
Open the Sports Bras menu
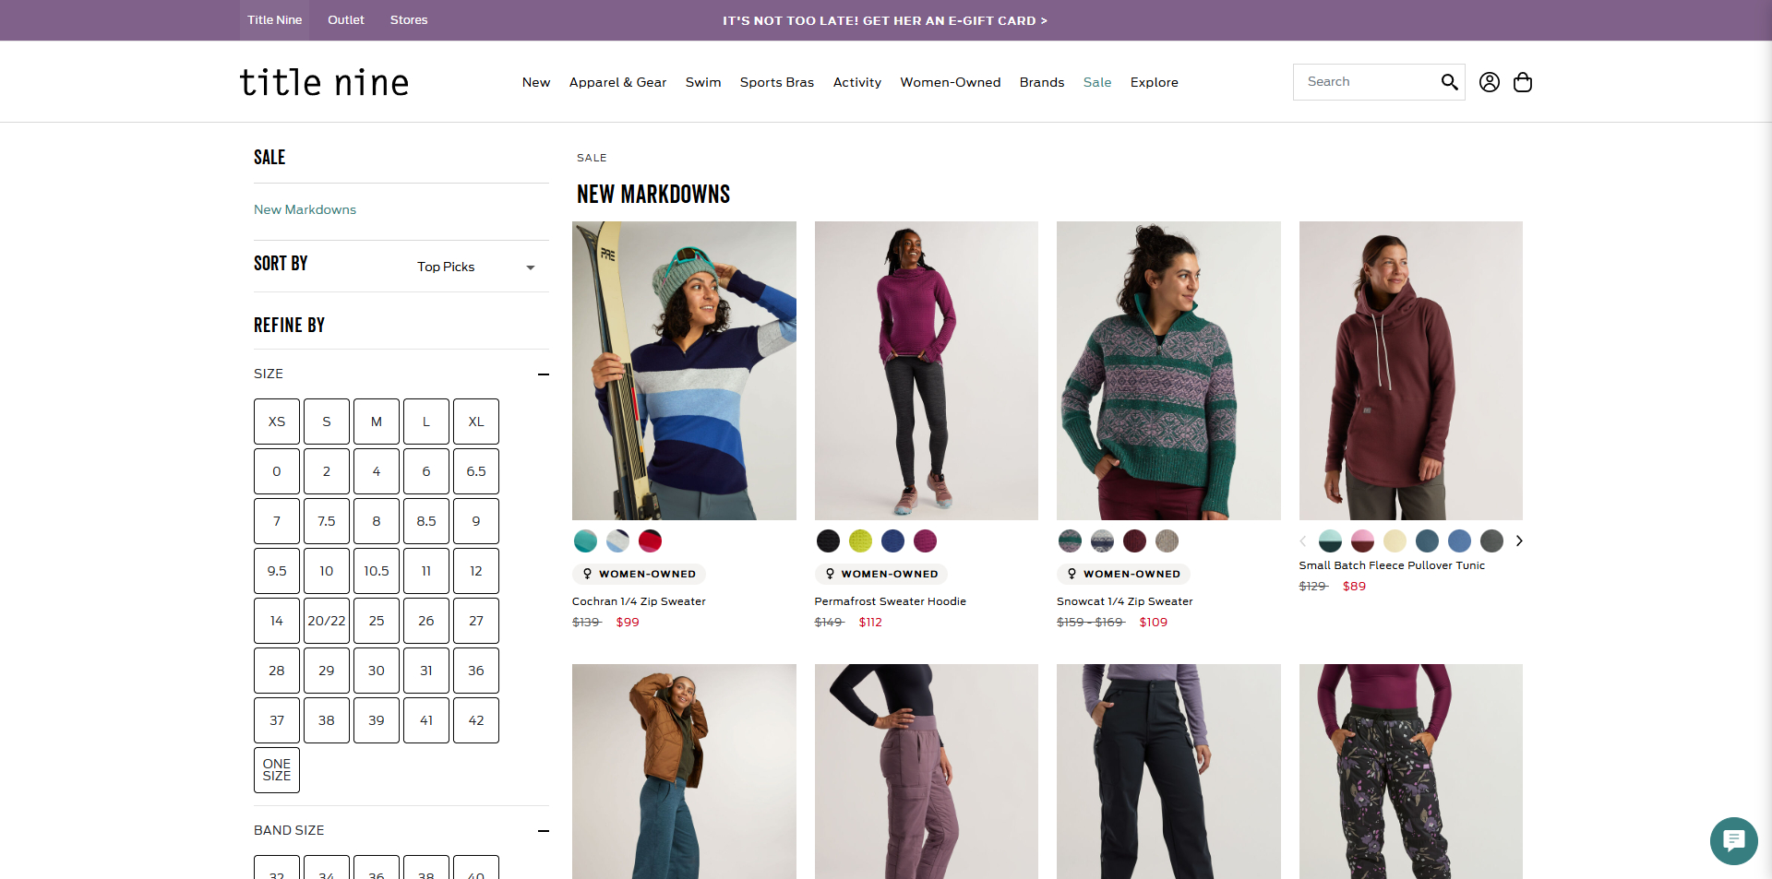point(776,82)
